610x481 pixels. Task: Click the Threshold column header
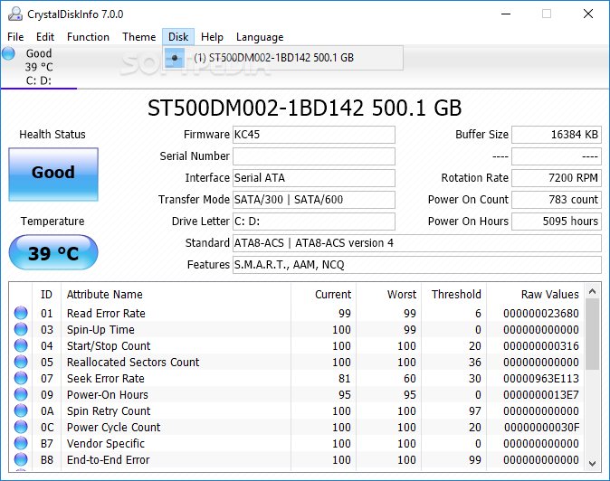454,295
